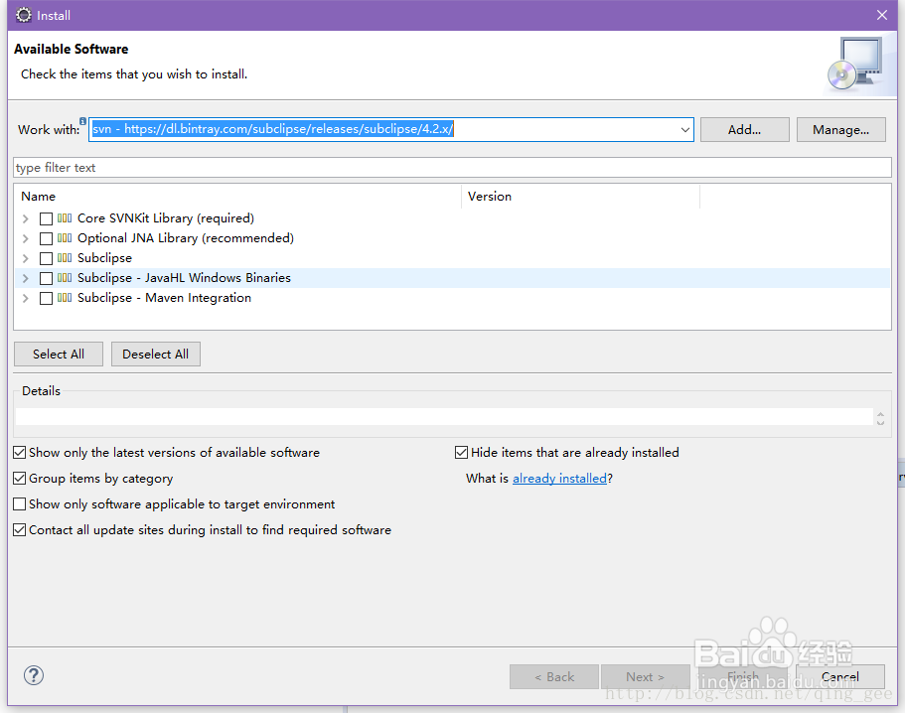Click the Version column header

[x=580, y=197]
